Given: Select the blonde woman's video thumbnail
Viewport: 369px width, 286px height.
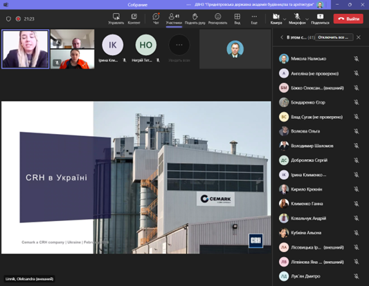Looking at the screenshot, I should [x=25, y=49].
